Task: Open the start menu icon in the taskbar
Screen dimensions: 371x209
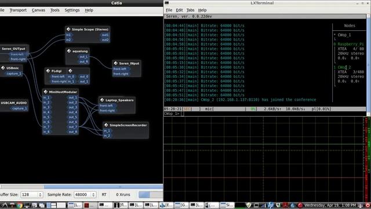Action: click(4, 206)
